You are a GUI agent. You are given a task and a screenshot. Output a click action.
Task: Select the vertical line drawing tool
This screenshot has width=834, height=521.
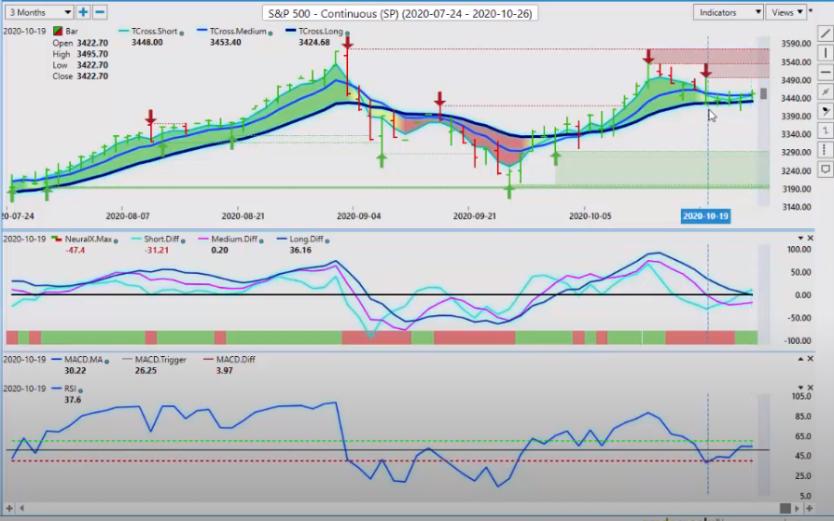pyautogui.click(x=826, y=52)
